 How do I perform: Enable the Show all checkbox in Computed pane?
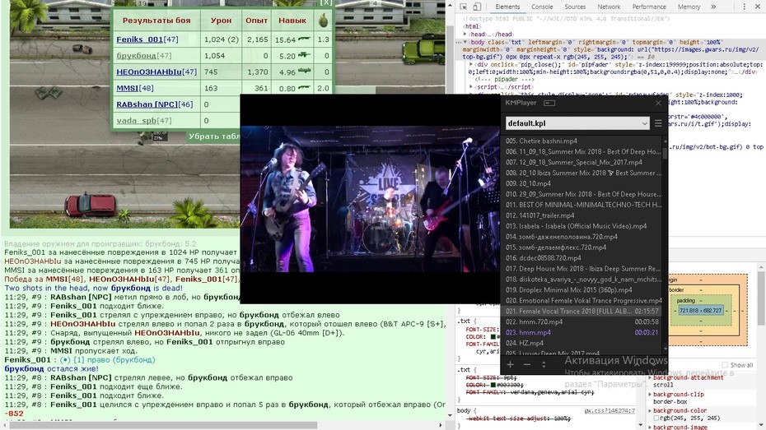pyautogui.click(x=725, y=365)
